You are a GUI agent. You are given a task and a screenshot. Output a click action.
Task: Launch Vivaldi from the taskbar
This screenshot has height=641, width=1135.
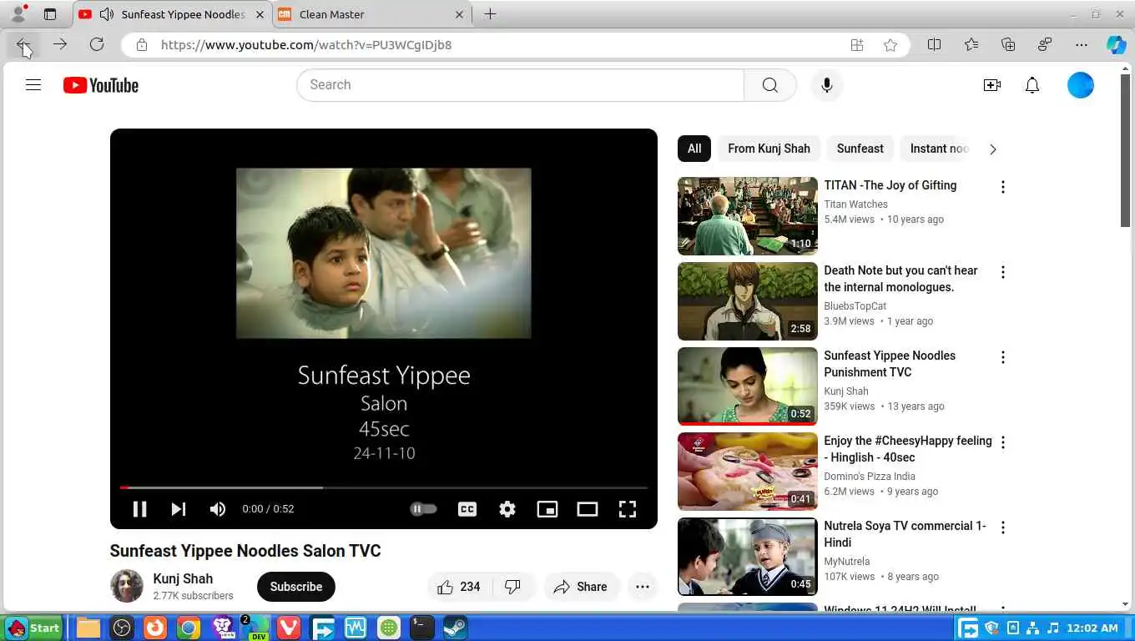coord(289,628)
